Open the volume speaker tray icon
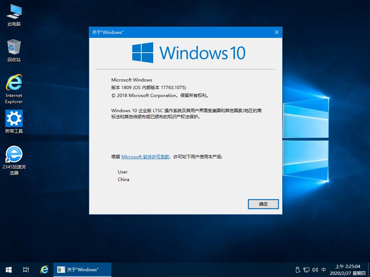 pos(315,270)
